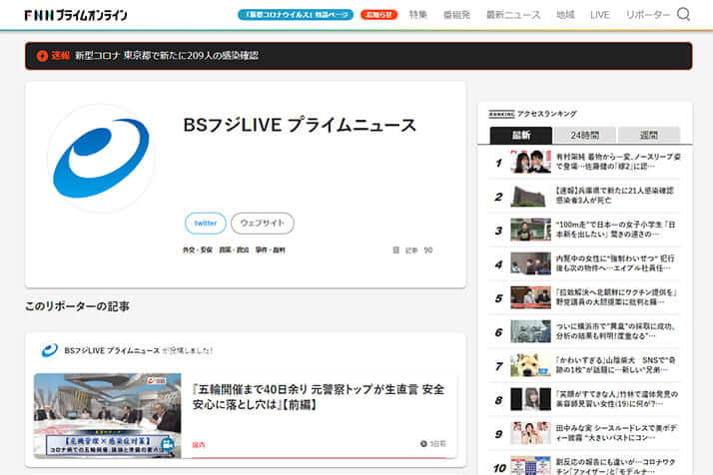
Task: Click the FNN プライムオンライン logo
Action: point(76,15)
